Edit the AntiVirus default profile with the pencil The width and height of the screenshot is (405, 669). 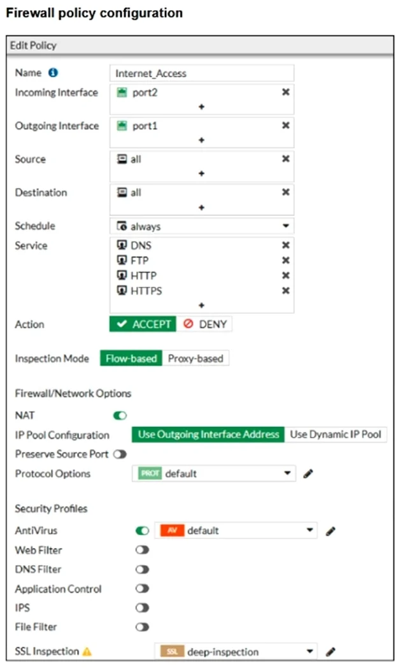pos(330,531)
